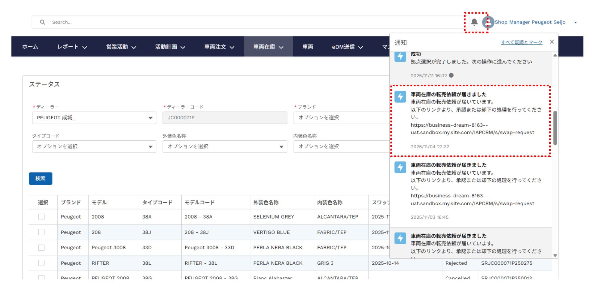The image size is (593, 294).
Task: Select the checkbox for the 208 38J row
Action: point(41,232)
